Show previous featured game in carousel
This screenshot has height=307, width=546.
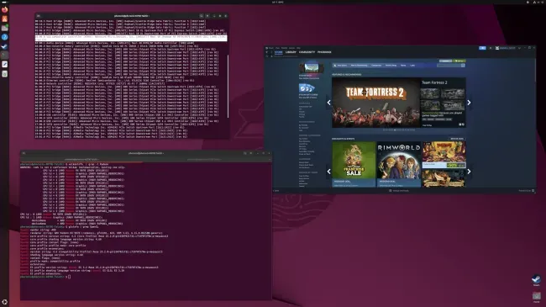328,103
